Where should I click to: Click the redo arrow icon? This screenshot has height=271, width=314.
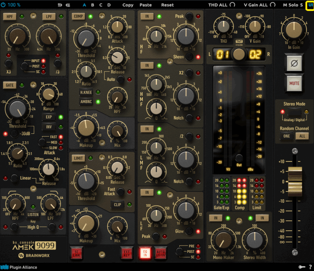[68, 5]
